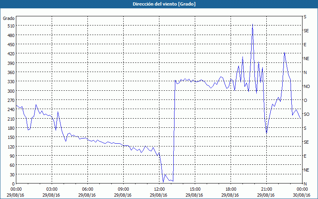Screen dimensions: 318x199
Task: Click the 21:00 time label
Action: (x=266, y=189)
